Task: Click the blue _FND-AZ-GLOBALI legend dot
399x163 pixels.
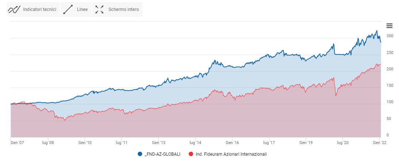Action: 140,154
